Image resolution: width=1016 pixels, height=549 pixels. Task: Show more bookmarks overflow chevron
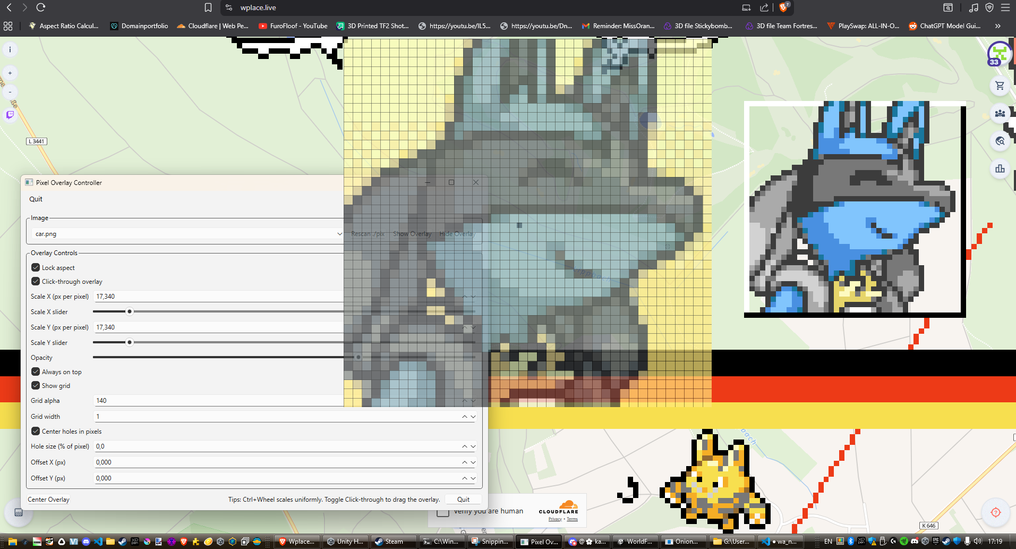click(998, 26)
